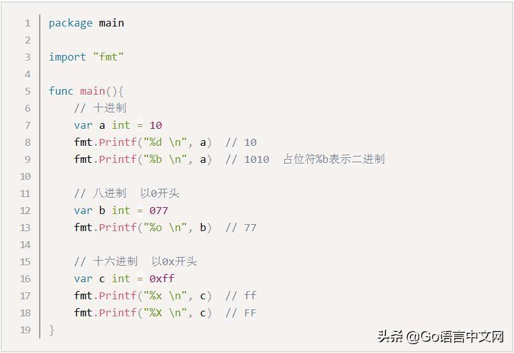This screenshot has width=514, height=353.
Task: Click the "%x \n" string on line 17
Action: 165,296
